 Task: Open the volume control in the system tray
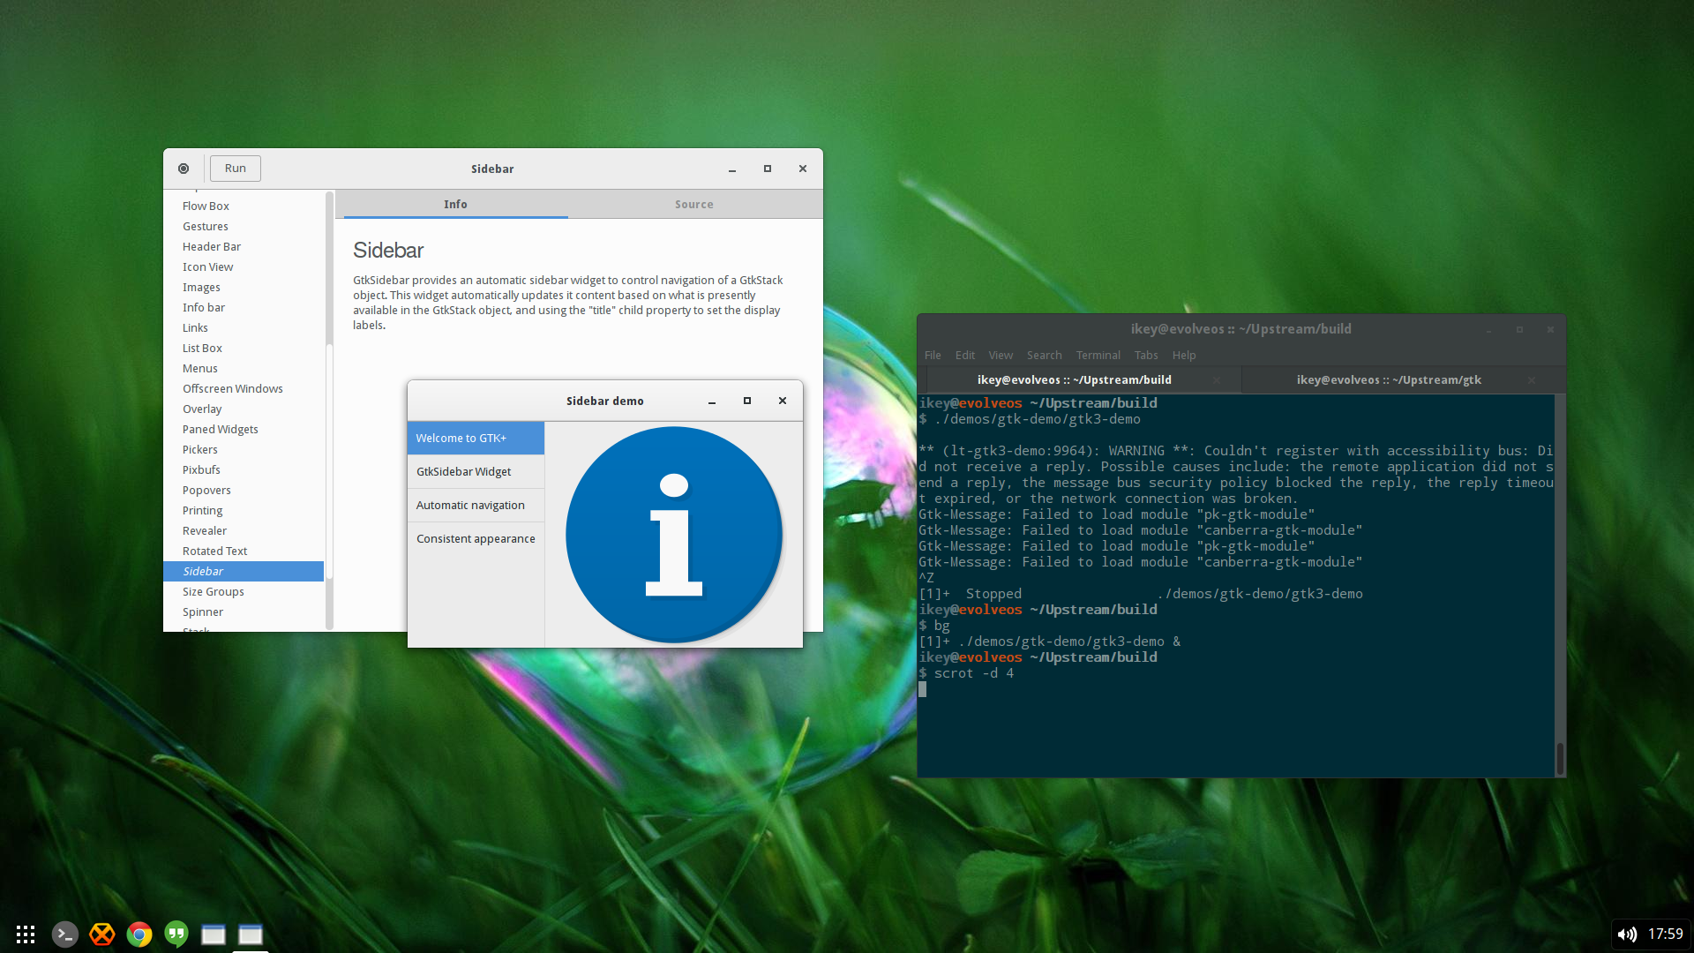[x=1627, y=934]
